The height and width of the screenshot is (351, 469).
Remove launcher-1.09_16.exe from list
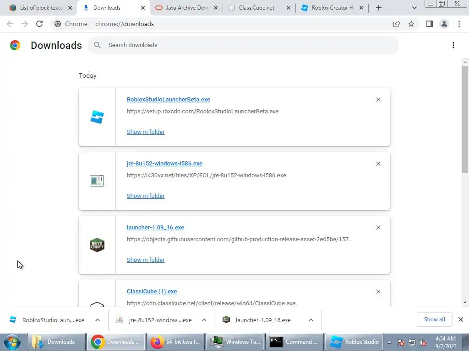tap(378, 228)
